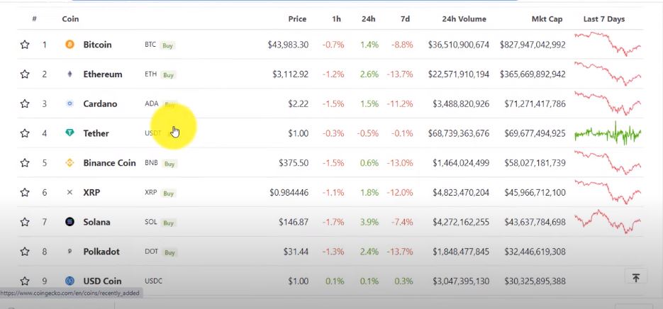Open the USD Coin page
Image resolution: width=663 pixels, height=309 pixels.
tap(102, 281)
